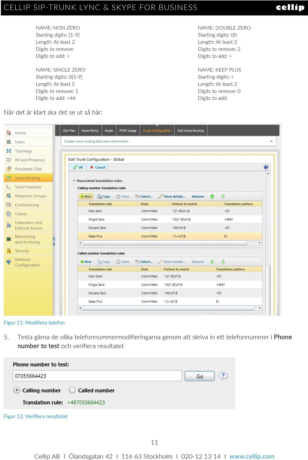Sort called rules by Translation pattern header

point(238,269)
